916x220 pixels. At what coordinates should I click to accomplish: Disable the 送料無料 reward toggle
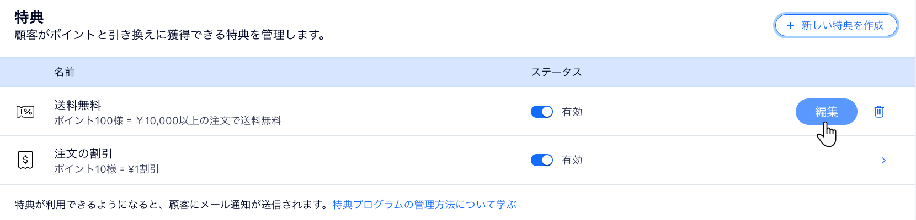tap(542, 112)
